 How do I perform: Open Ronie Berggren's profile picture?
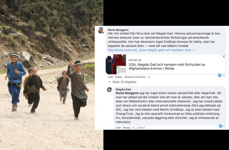tap(101, 30)
